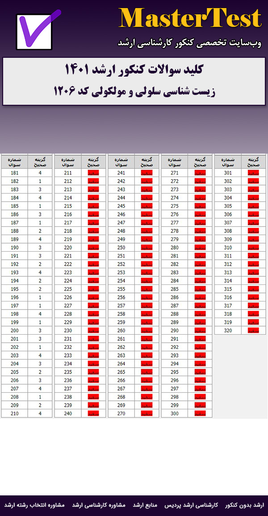This screenshot has width=268, height=516.
Task: Click the red answer cell for question 211
Action: pyautogui.click(x=93, y=173)
